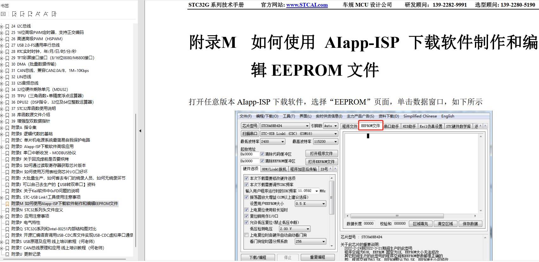Image resolution: width=539 pixels, height=262 pixels.
Task: Toggle 上电复位使用较长延时 checkbox
Action: tap(246, 210)
